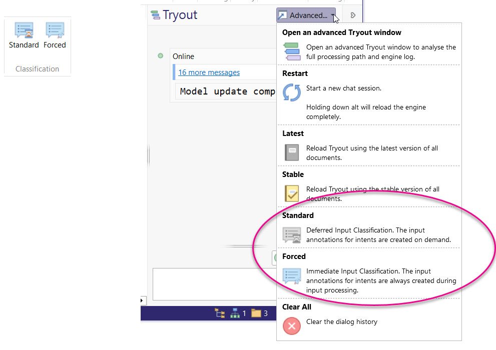This screenshot has height=350, width=496.
Task: Click the small black arrow expander at bottom-left
Action: (x=142, y=300)
